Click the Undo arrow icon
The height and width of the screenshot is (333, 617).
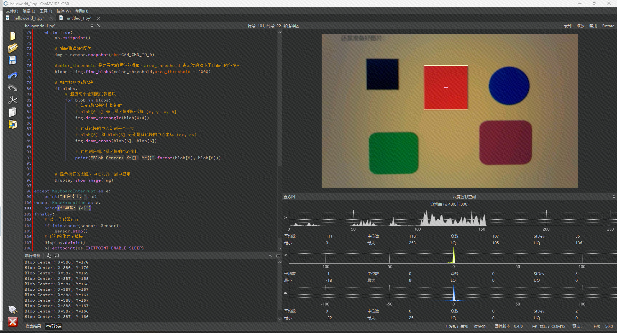13,76
